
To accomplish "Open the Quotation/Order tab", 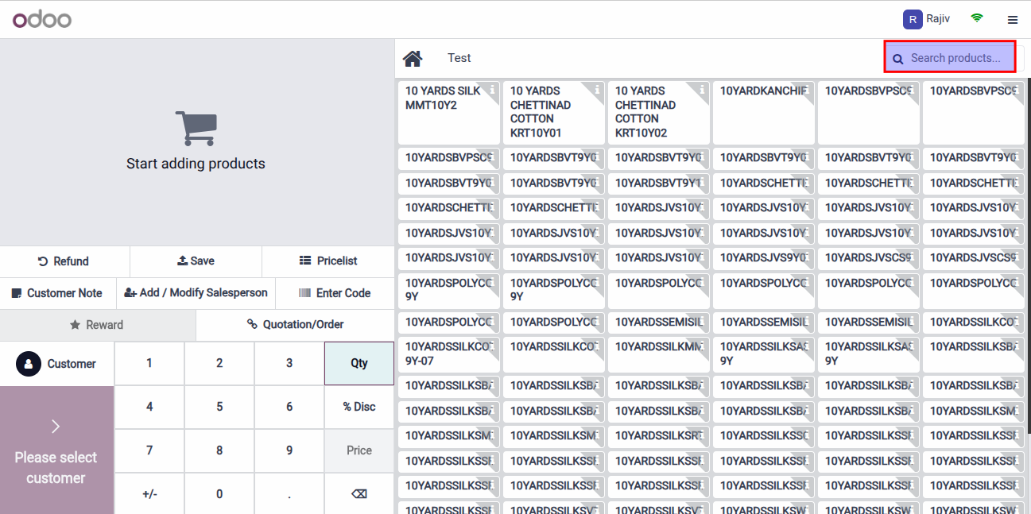I will (x=293, y=324).
